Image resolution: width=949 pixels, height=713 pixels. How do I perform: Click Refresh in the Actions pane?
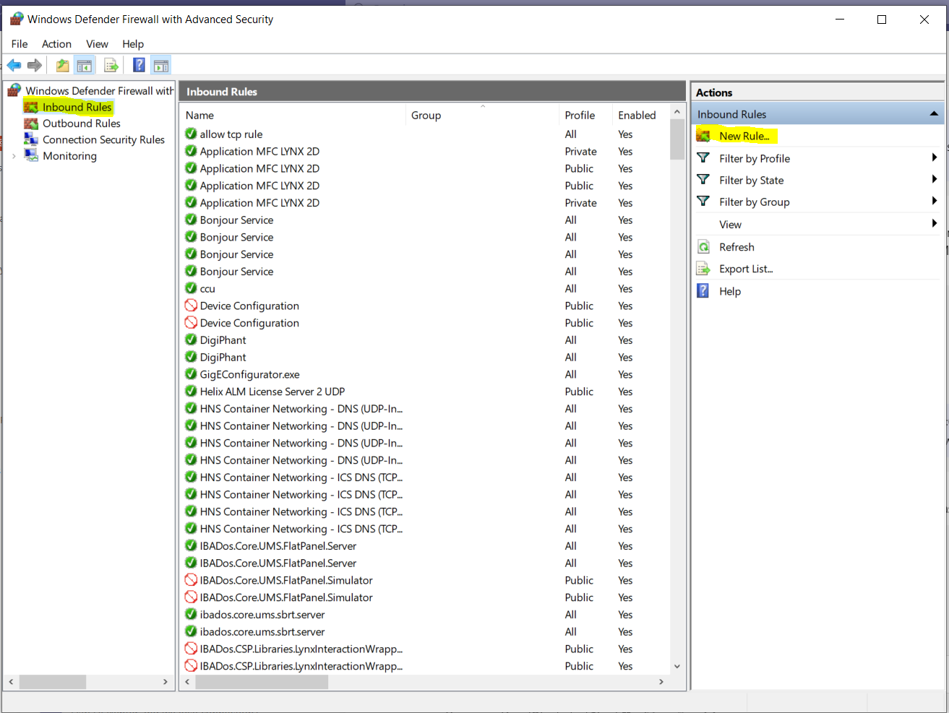click(x=737, y=247)
